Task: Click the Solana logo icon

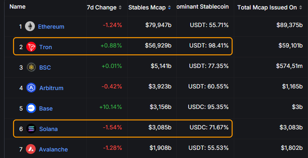Action: 31,129
